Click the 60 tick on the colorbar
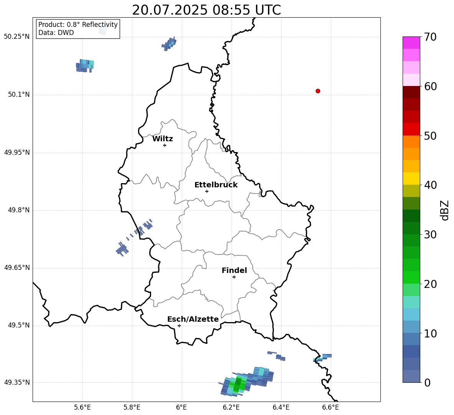This screenshot has height=415, width=454. pos(430,86)
